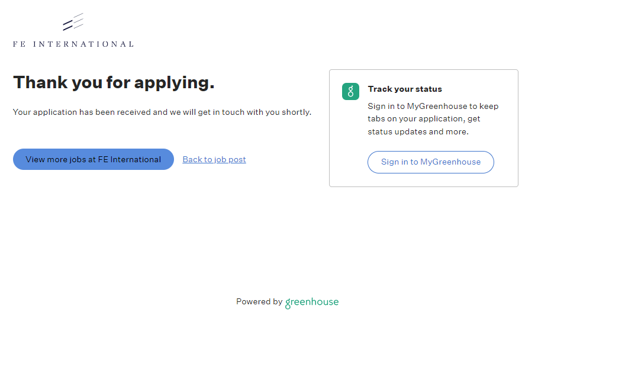Follow the Back to job post link
The image size is (638, 386).
click(x=214, y=159)
